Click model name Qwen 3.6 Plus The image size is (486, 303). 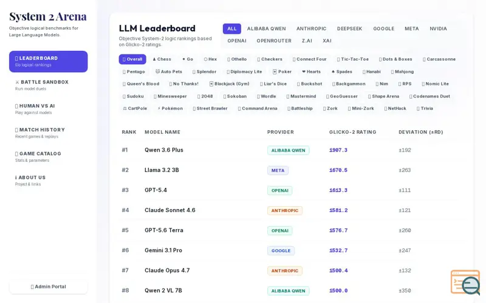163,150
